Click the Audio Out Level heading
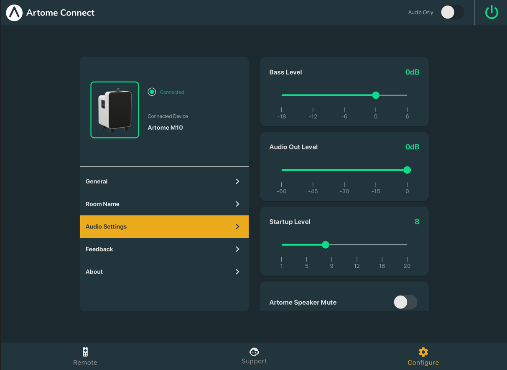 pyautogui.click(x=293, y=147)
